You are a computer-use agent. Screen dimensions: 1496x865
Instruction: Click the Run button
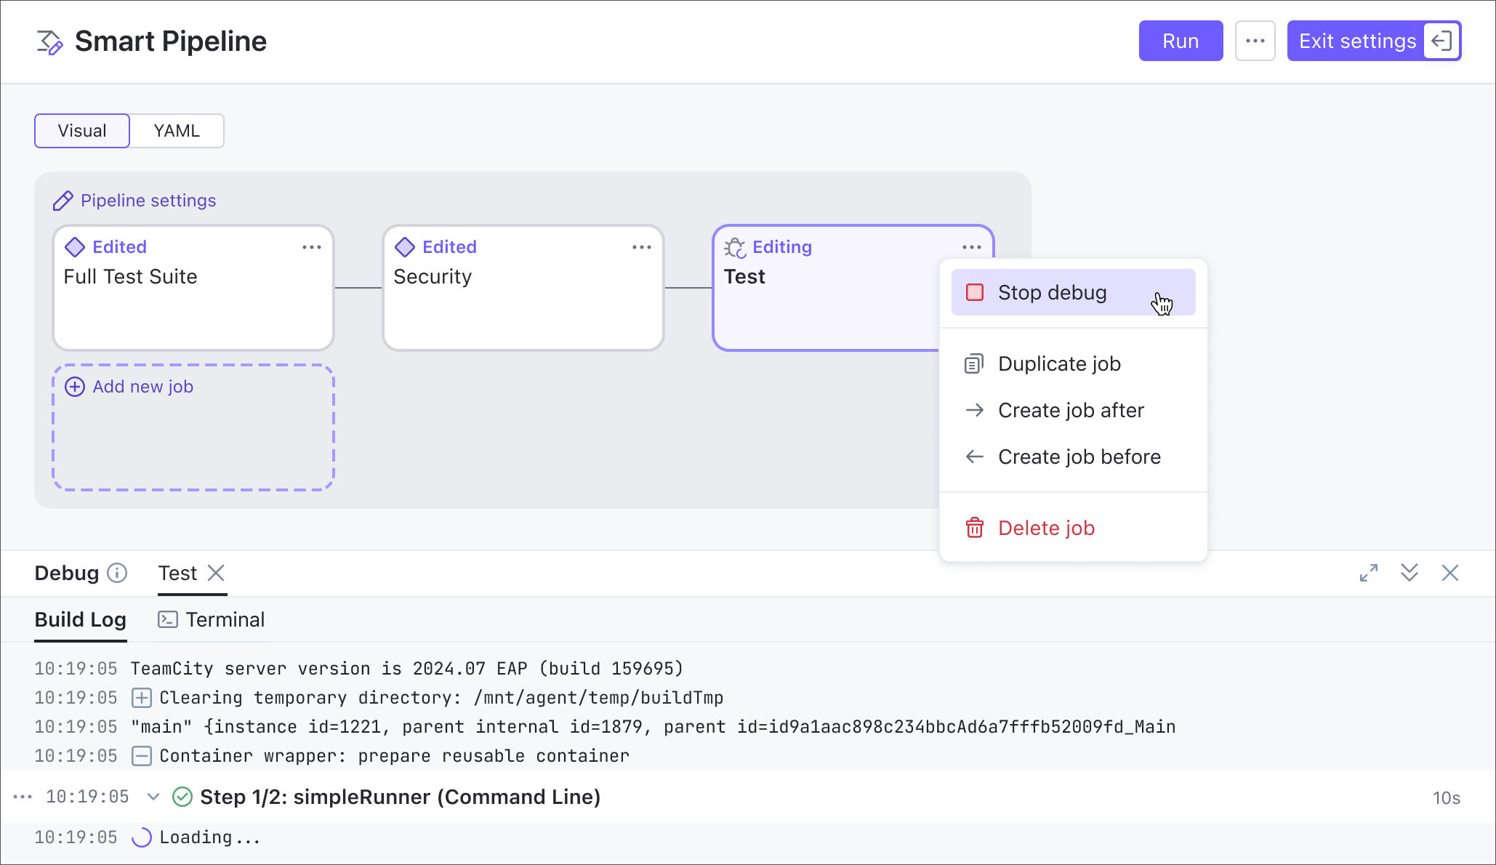[1181, 41]
